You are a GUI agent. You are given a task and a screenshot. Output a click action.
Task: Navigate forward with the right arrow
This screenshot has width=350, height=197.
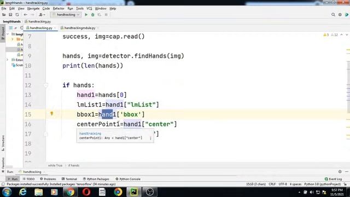(x=32, y=15)
